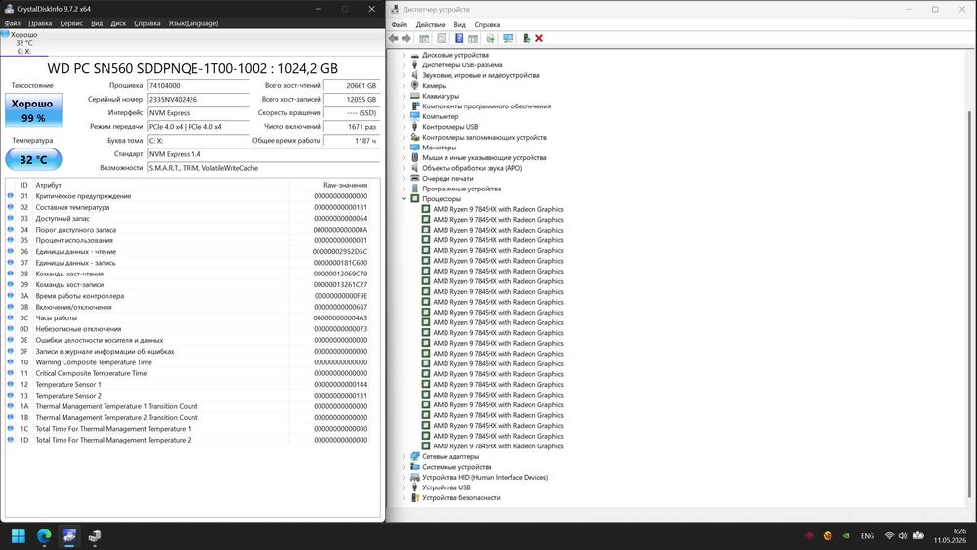Screen dimensions: 977x550
Task: Click the Число включений value 1671 раз
Action: coord(352,126)
